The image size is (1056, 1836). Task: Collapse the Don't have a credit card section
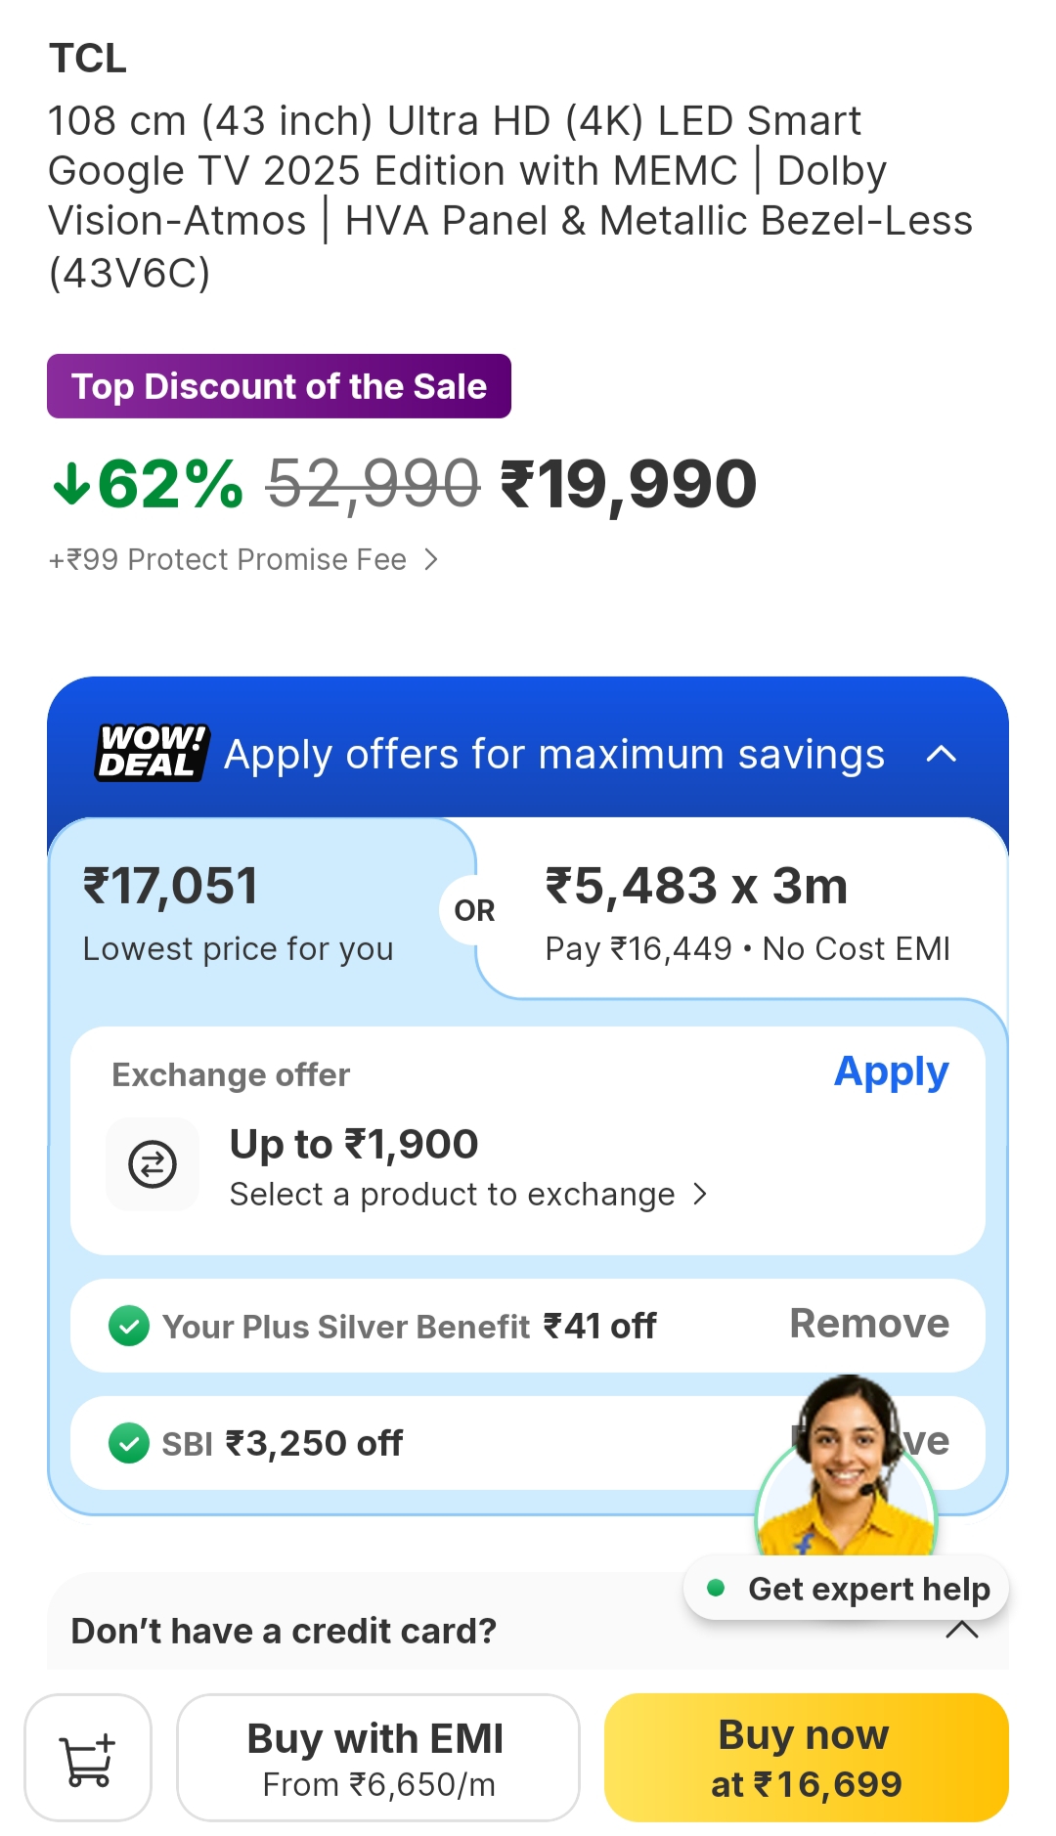(962, 1630)
